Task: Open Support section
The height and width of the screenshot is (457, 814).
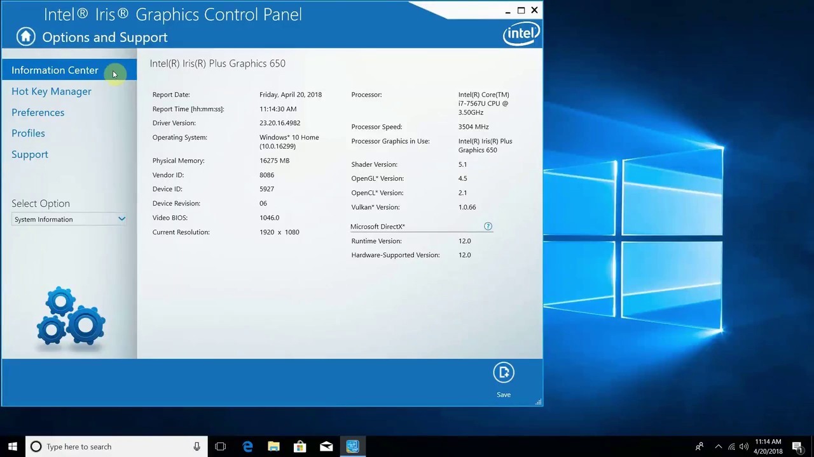Action: click(30, 154)
